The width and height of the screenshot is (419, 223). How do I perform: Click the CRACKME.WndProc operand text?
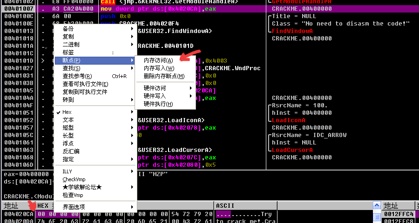coord(233,68)
